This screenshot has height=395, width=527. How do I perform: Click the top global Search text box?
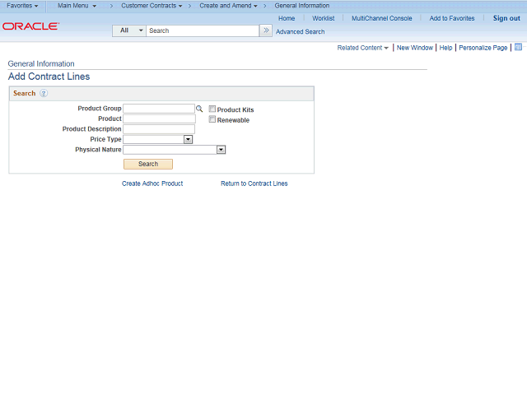203,30
